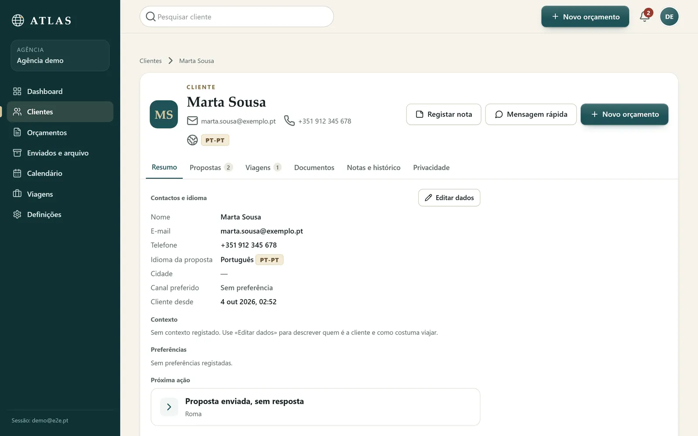Click the Atlas globe logo icon
The height and width of the screenshot is (436, 698).
pos(18,20)
